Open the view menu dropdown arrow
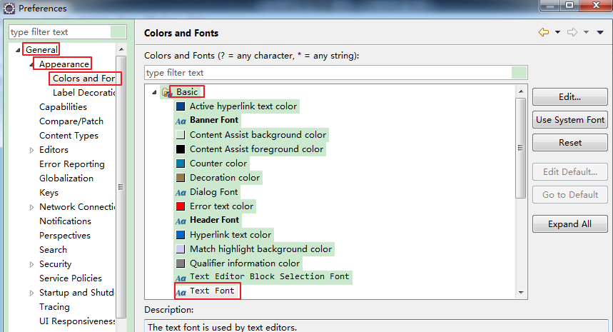 coord(600,32)
